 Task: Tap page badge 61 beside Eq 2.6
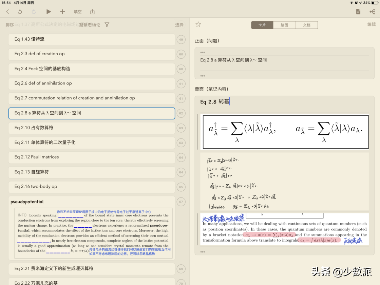181,84
